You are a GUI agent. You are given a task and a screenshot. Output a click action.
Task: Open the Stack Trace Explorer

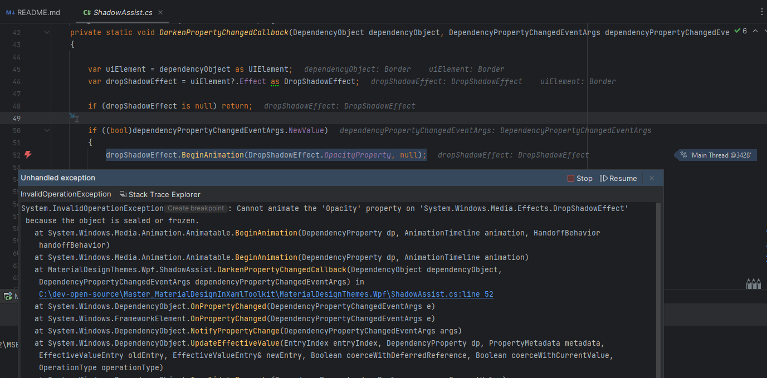pos(161,194)
